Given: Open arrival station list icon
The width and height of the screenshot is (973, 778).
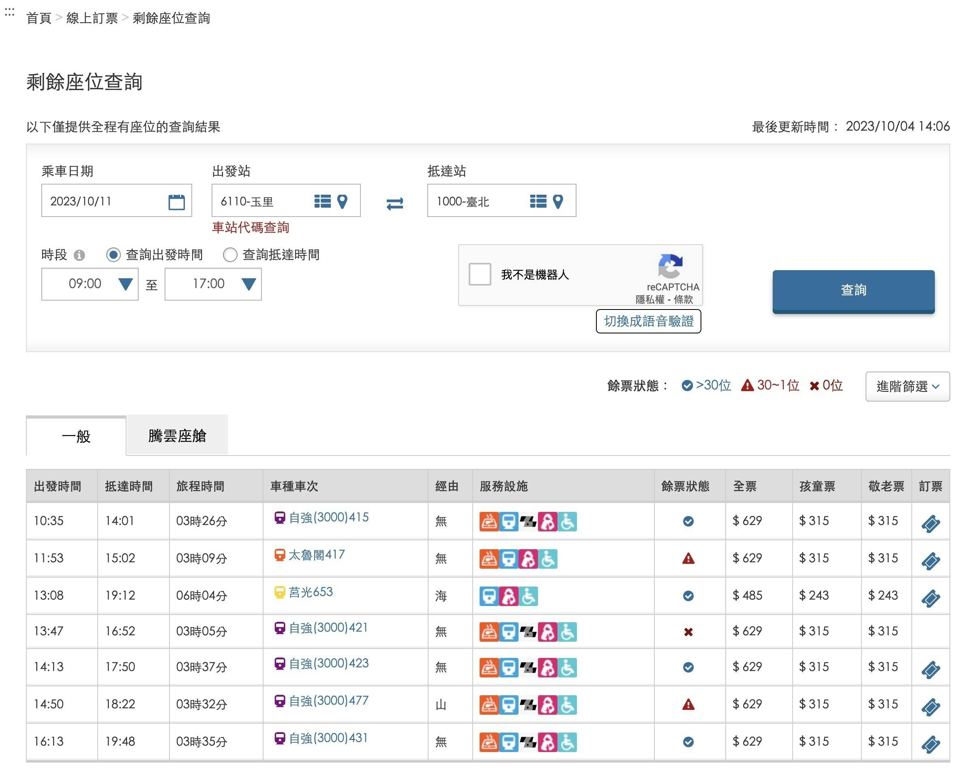Looking at the screenshot, I should tap(538, 201).
